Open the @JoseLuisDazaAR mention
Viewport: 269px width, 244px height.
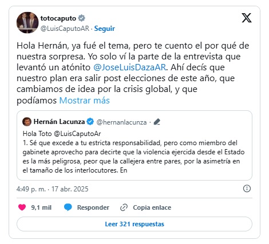click(130, 67)
